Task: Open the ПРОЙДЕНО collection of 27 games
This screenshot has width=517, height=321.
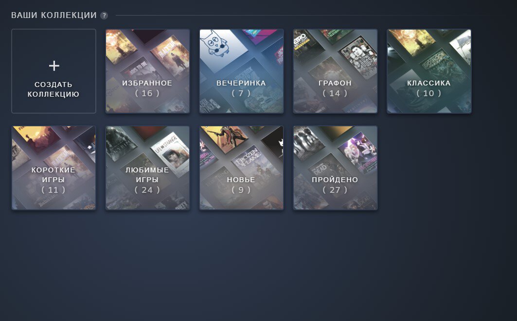Action: click(335, 168)
